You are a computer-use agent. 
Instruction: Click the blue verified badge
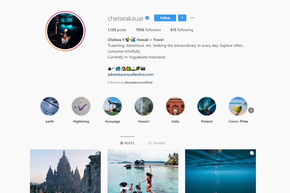coord(147,18)
